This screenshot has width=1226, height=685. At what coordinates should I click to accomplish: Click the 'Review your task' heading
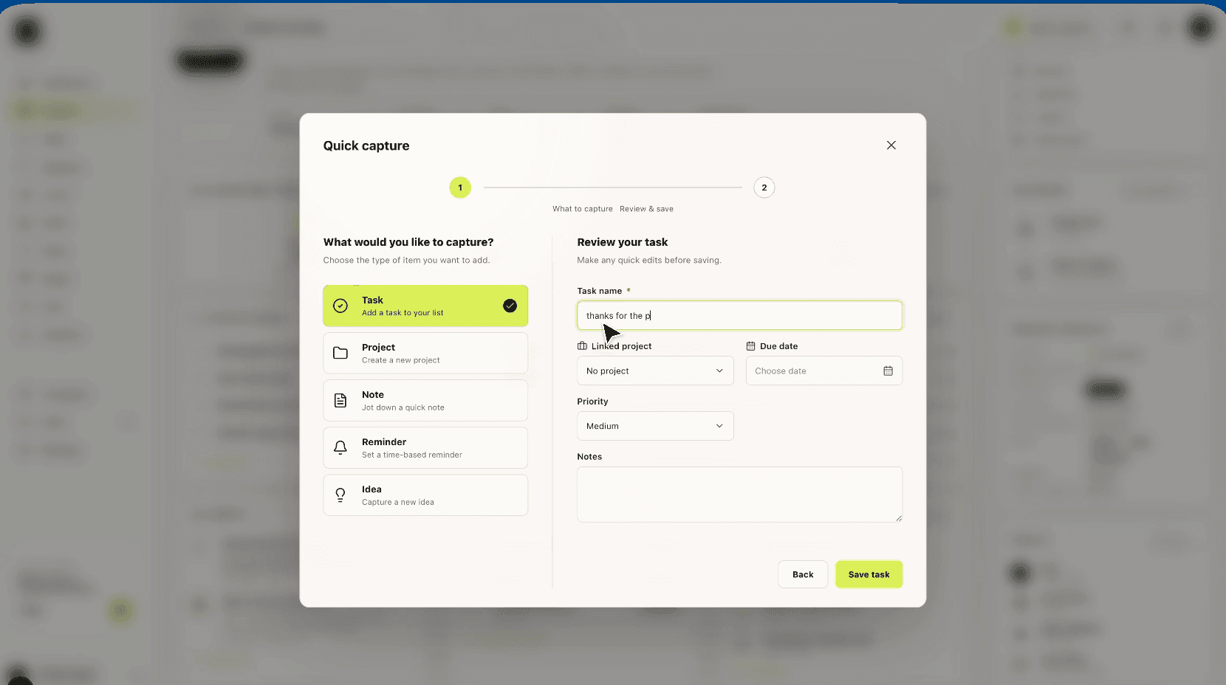[x=623, y=242]
